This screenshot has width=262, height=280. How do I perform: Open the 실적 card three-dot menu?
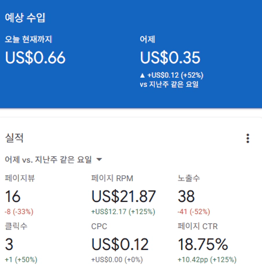pos(248,138)
